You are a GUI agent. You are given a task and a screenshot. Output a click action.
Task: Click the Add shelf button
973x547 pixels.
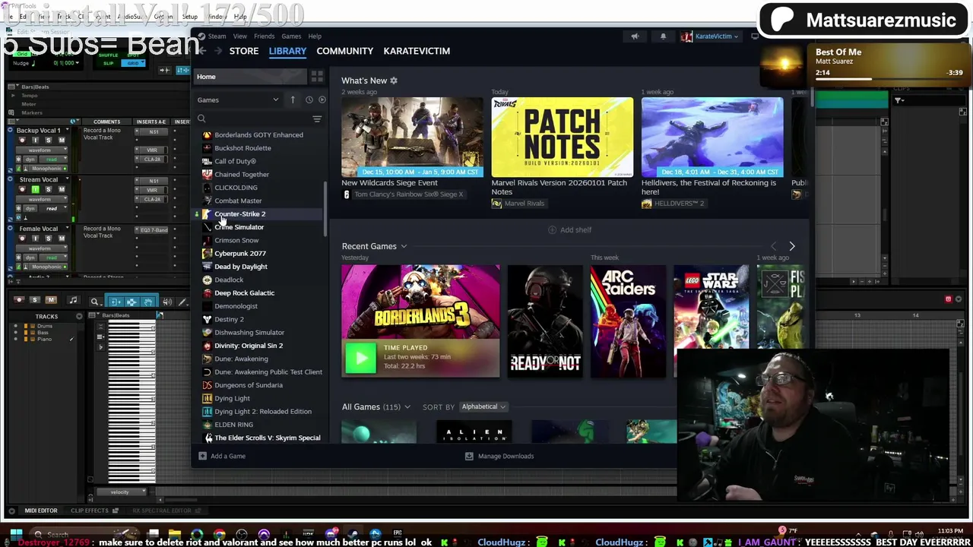pos(570,229)
